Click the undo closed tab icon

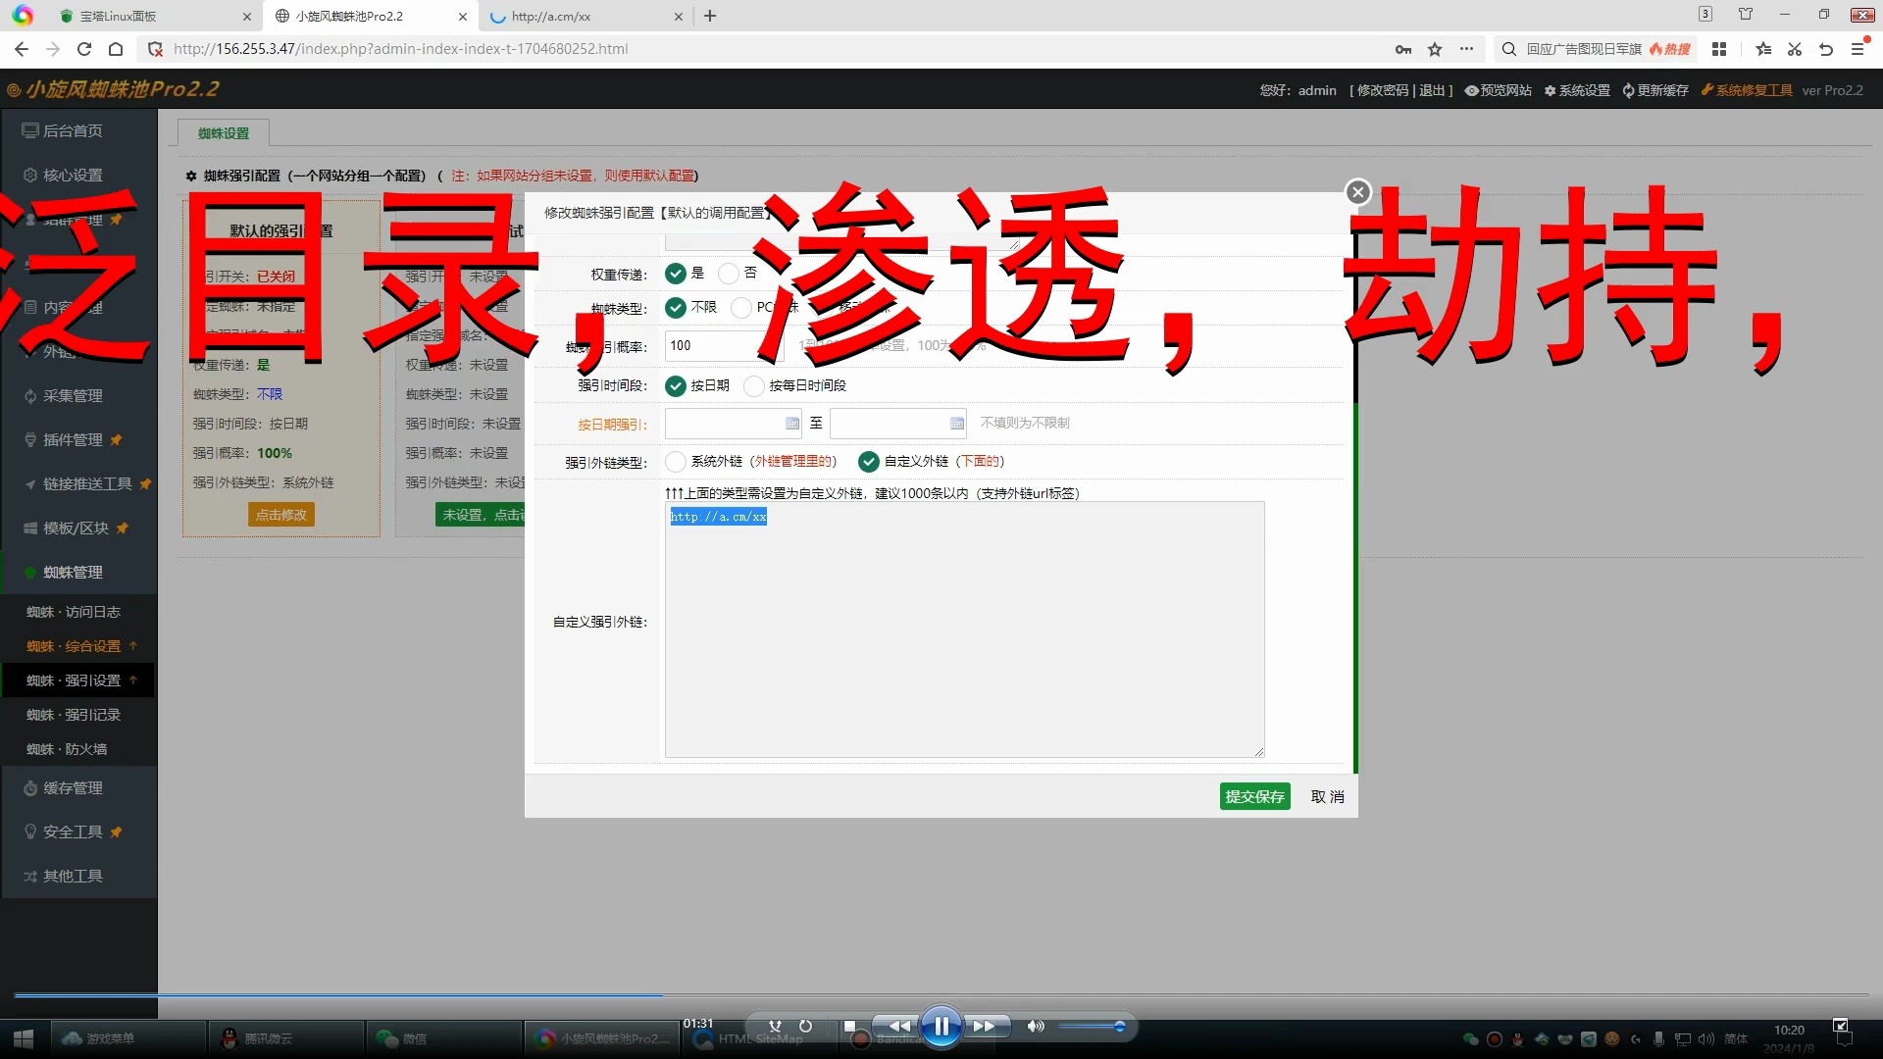coord(1826,49)
